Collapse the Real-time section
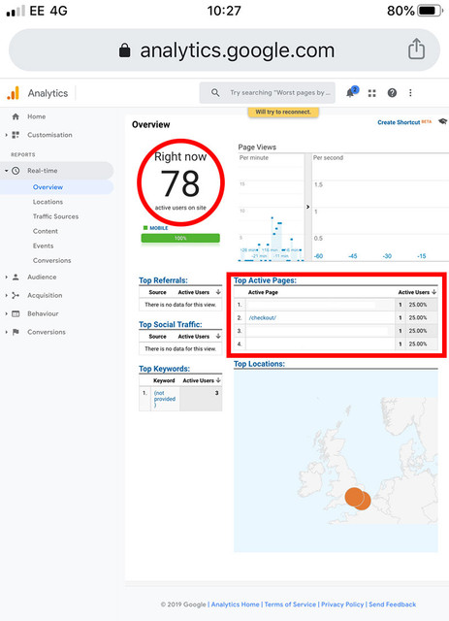The height and width of the screenshot is (621, 449). 6,171
